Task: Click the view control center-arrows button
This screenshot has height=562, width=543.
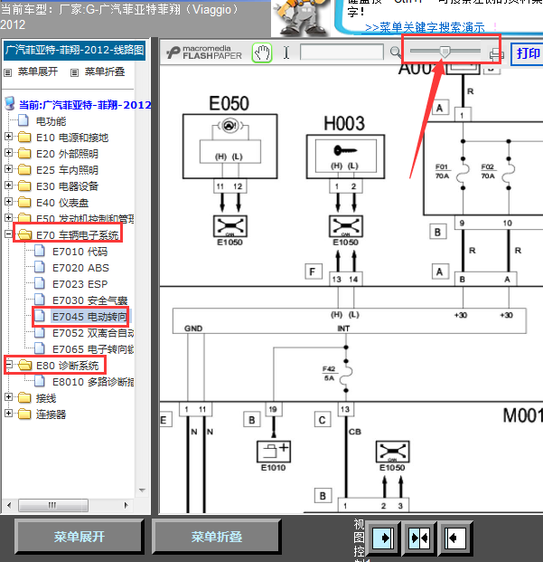Action: click(x=419, y=538)
